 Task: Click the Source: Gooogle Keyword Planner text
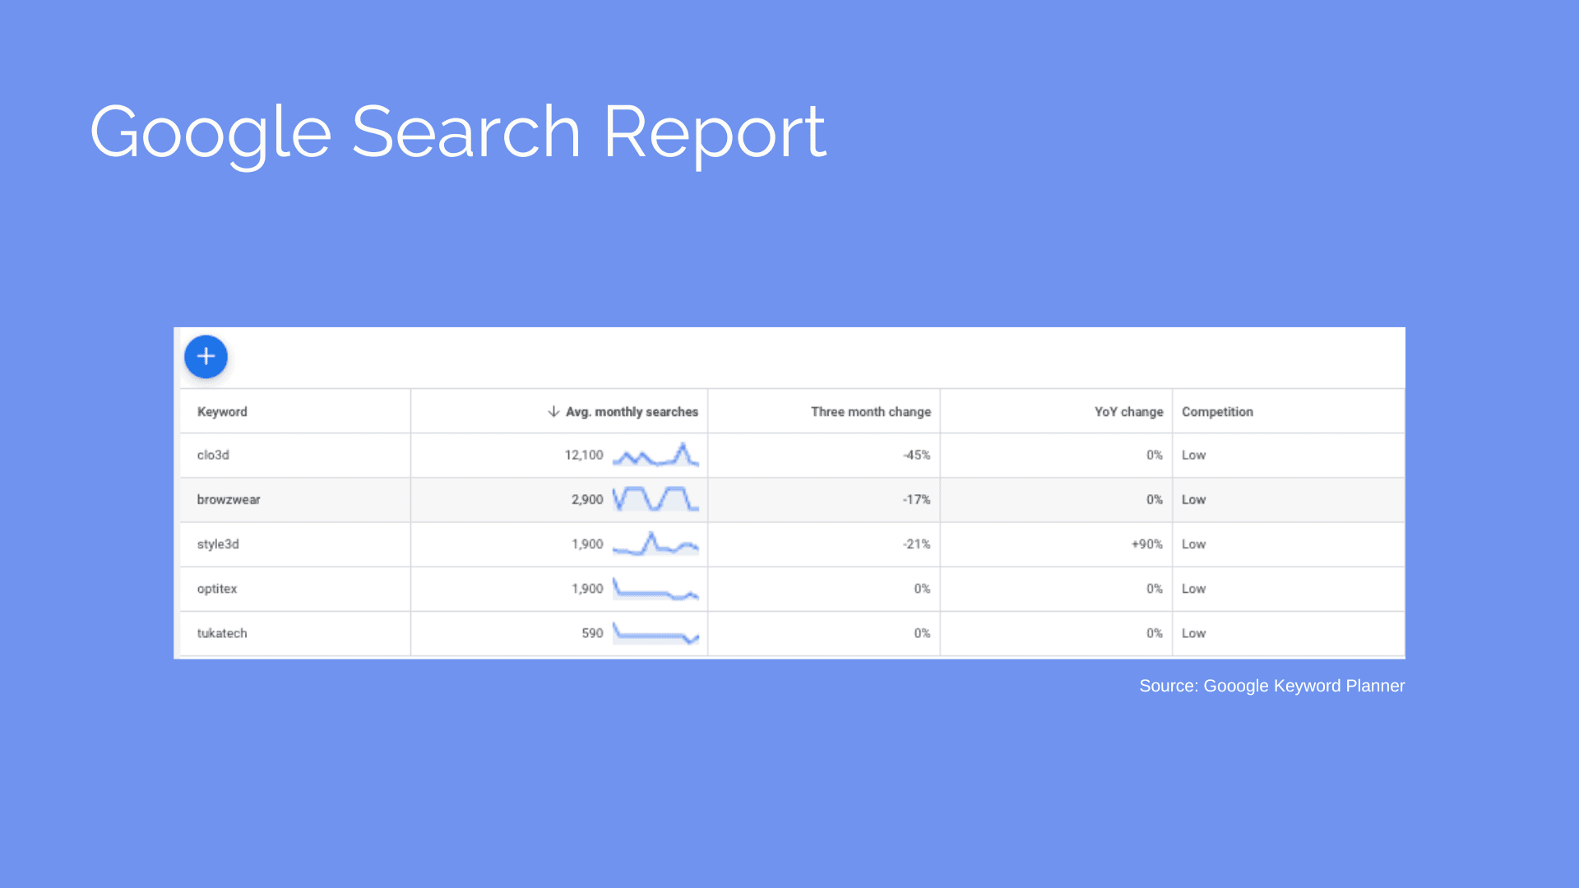pos(1272,685)
